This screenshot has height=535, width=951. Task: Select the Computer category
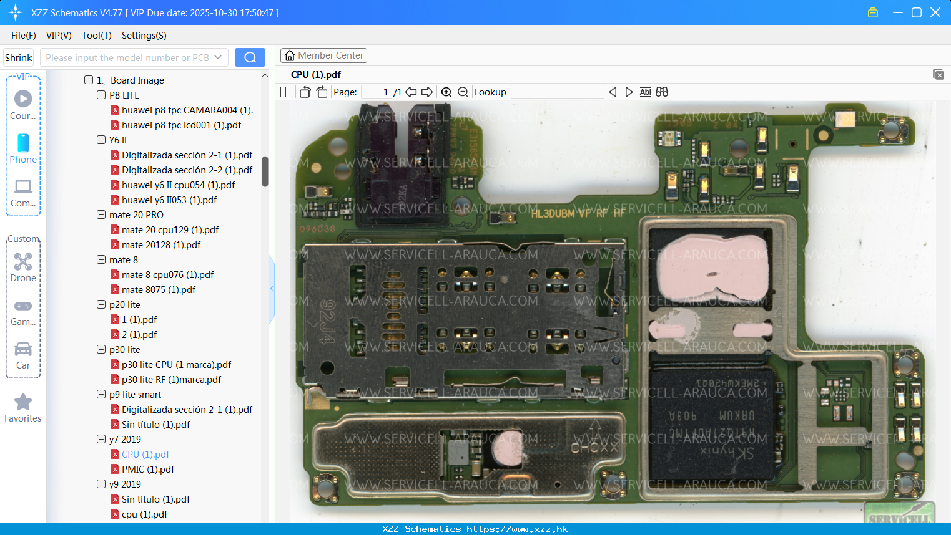[23, 193]
